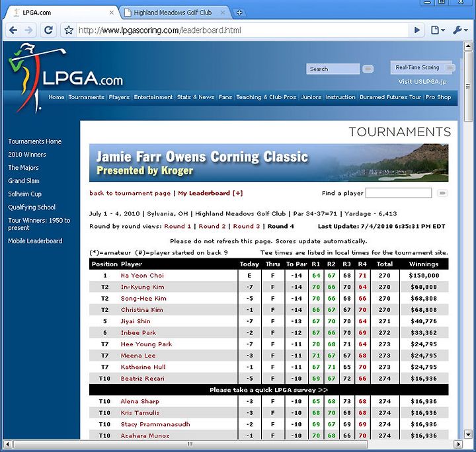
Task: Open the page menu icon
Action: pos(438,30)
